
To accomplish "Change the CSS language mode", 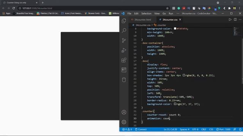I will point(211,129).
